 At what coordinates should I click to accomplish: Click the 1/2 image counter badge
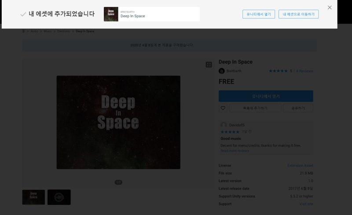118,182
